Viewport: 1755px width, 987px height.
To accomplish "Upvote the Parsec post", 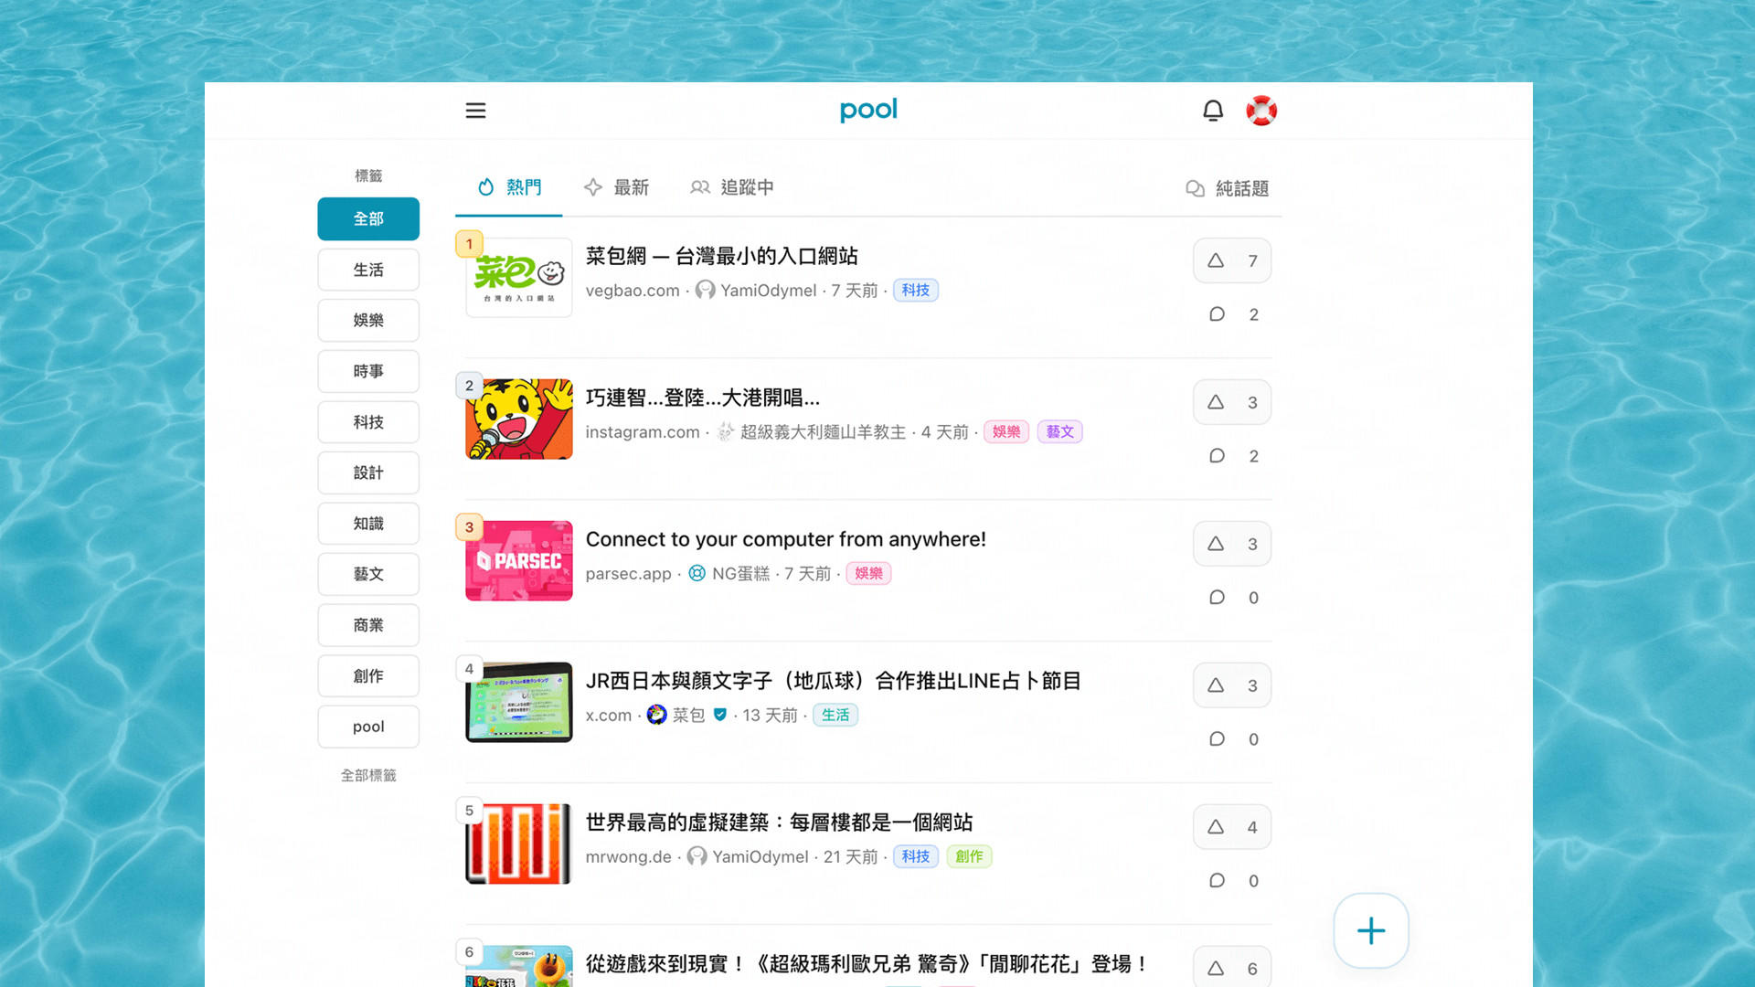I will pos(1231,544).
